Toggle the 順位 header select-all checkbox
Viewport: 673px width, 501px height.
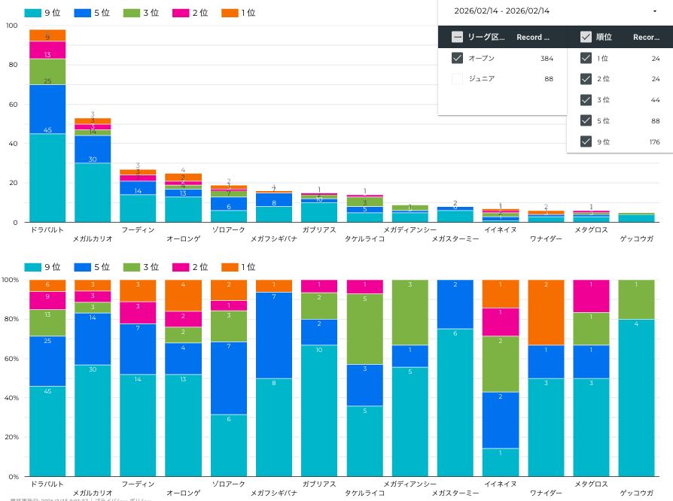tap(586, 37)
